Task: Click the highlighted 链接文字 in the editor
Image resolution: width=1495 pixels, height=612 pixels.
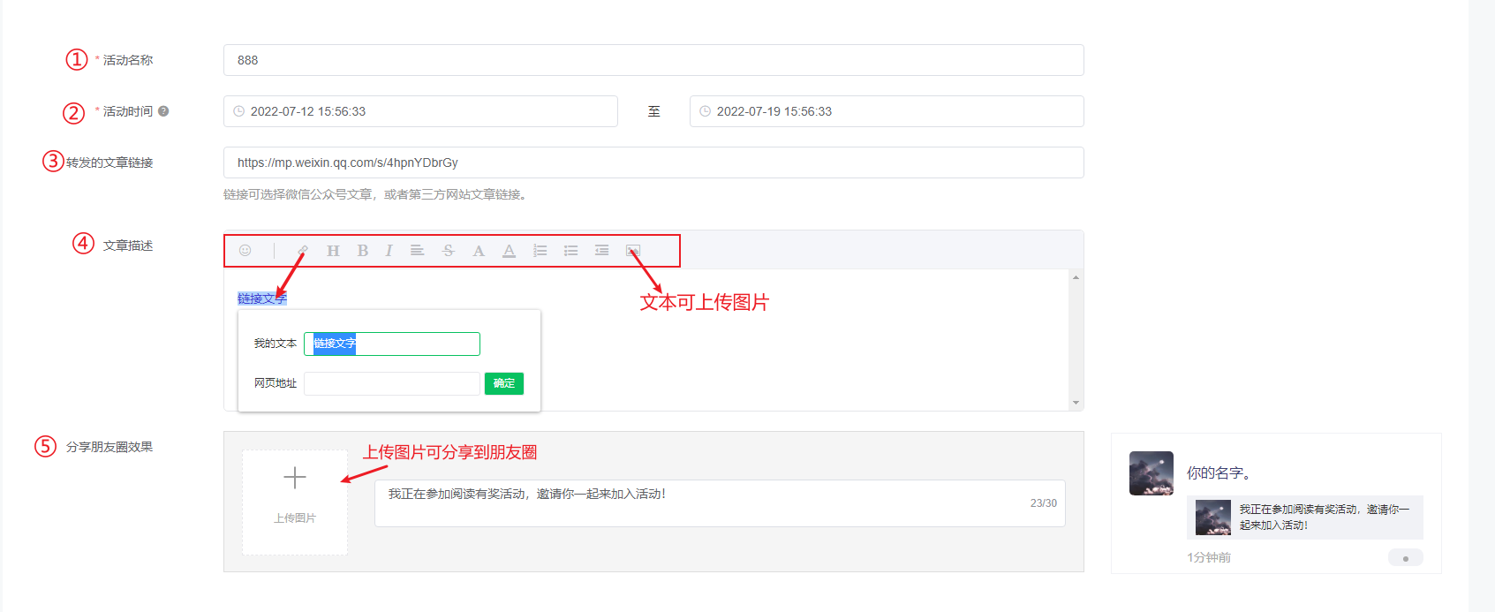Action: [262, 298]
